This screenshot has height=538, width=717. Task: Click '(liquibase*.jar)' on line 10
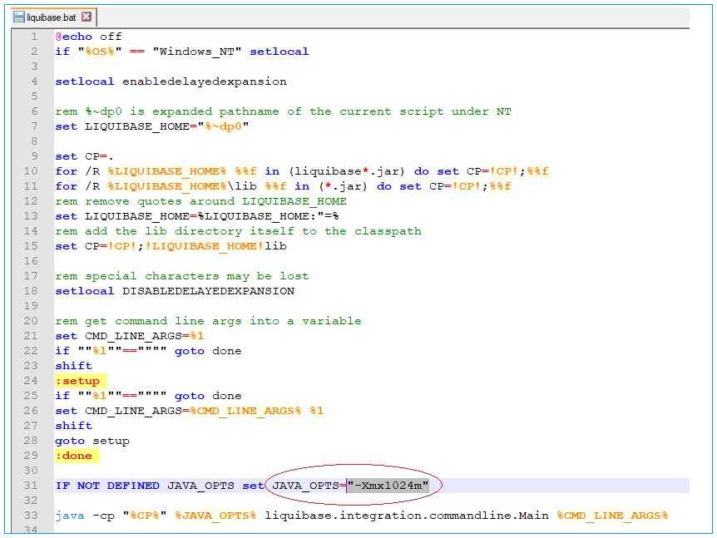(347, 171)
